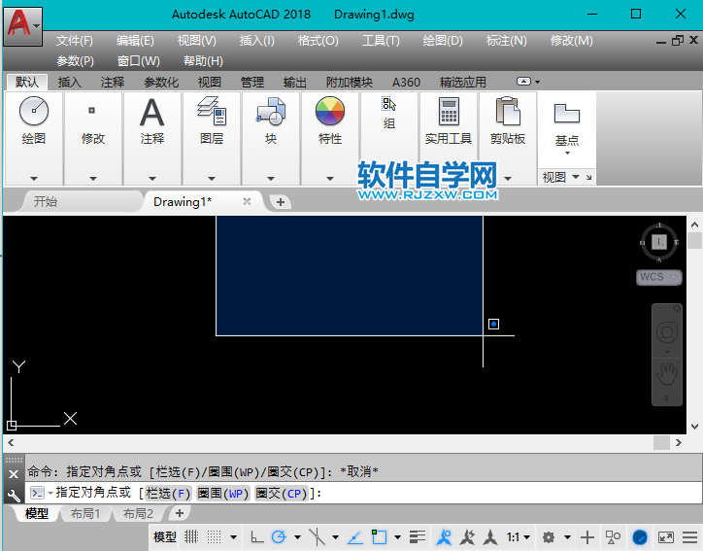Open the 文件(F) menu

coord(74,41)
